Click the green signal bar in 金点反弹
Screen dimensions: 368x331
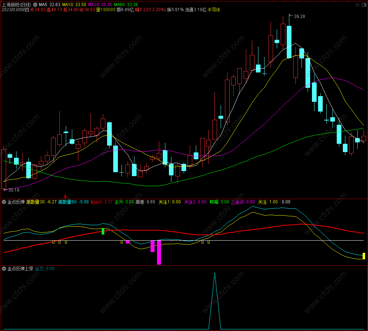tap(103, 231)
